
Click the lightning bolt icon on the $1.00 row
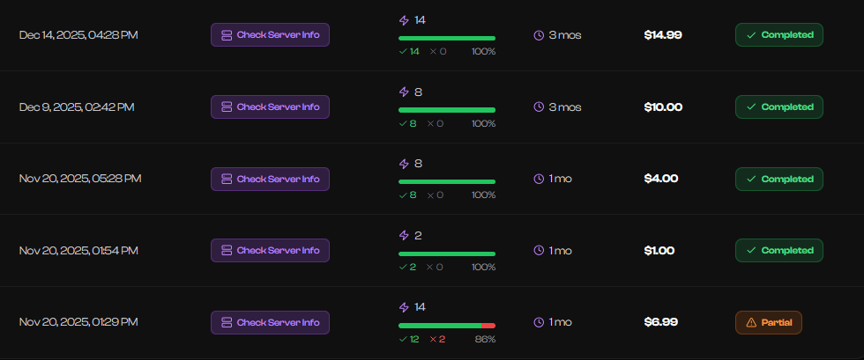(404, 236)
